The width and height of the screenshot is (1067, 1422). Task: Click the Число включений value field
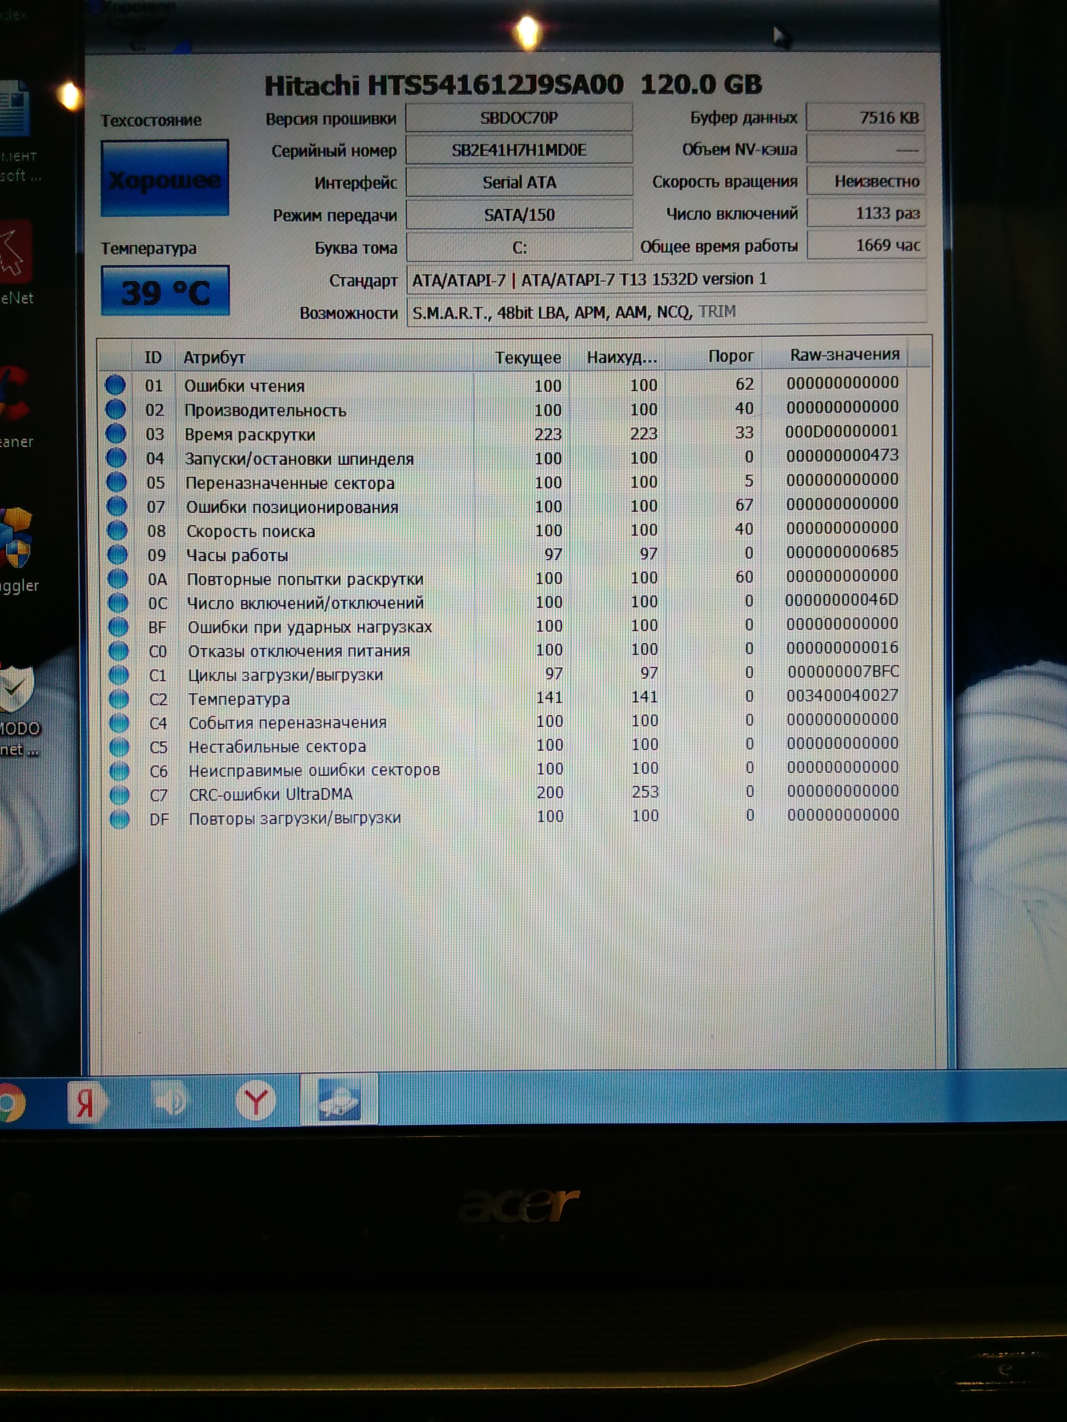pos(866,213)
